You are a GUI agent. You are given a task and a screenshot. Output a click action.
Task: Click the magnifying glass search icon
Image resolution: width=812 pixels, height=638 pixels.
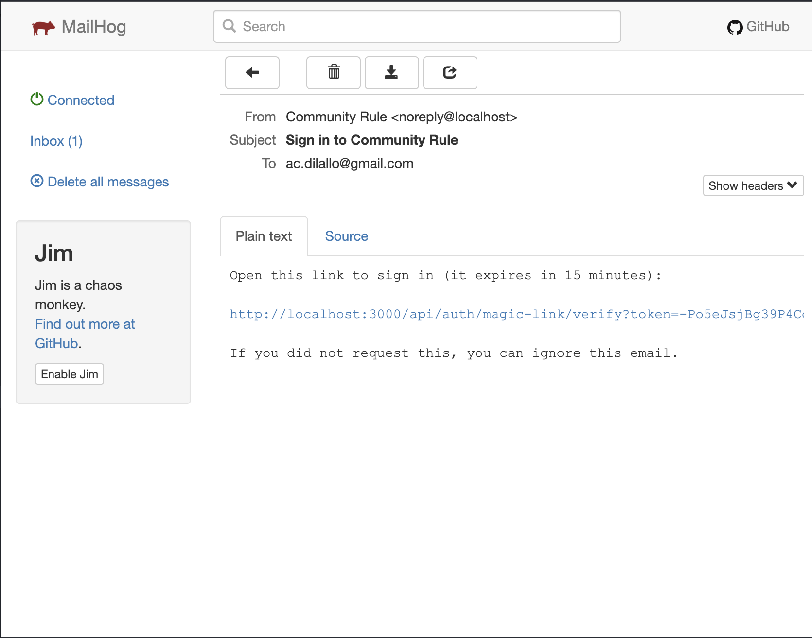point(229,26)
